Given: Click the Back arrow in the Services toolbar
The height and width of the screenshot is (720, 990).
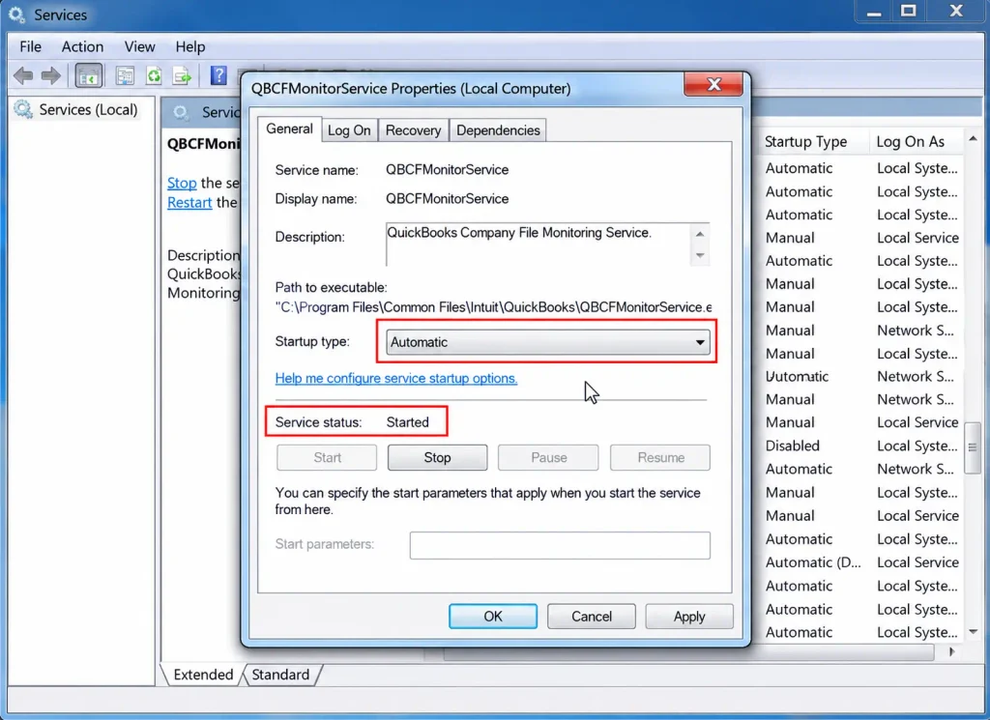Looking at the screenshot, I should [23, 76].
